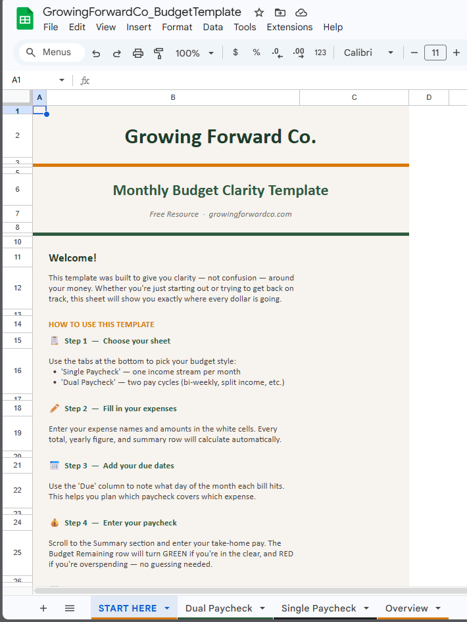This screenshot has height=622, width=467.
Task: Switch to the Overview sheet
Action: [x=406, y=608]
